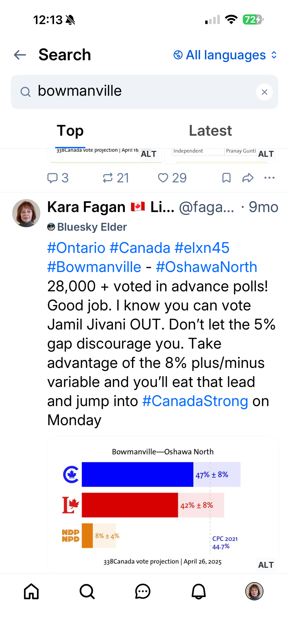Click the #Bowmanville hashtag link

point(94,267)
